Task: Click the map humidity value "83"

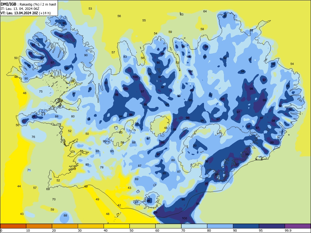Action: point(125,57)
